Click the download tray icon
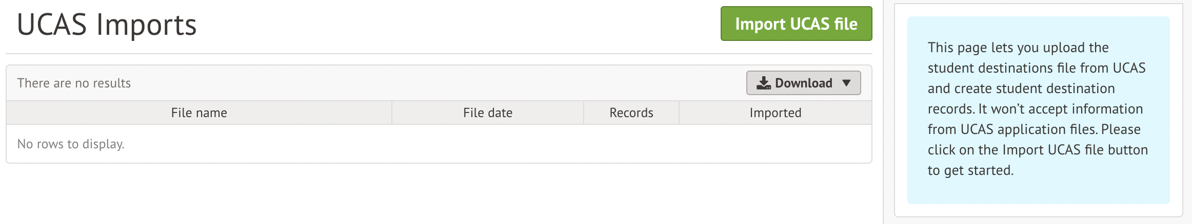This screenshot has width=1192, height=224. coord(764,83)
